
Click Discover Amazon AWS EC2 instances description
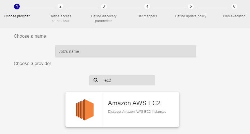137,112
